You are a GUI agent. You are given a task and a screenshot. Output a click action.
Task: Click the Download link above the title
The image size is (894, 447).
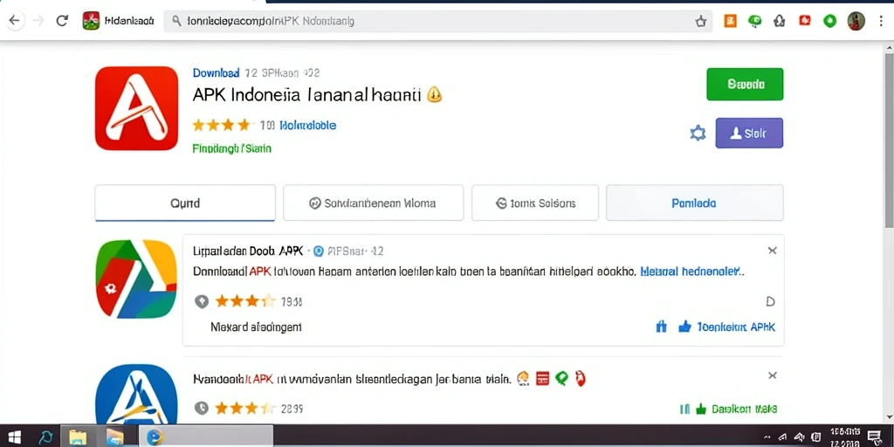pos(217,73)
